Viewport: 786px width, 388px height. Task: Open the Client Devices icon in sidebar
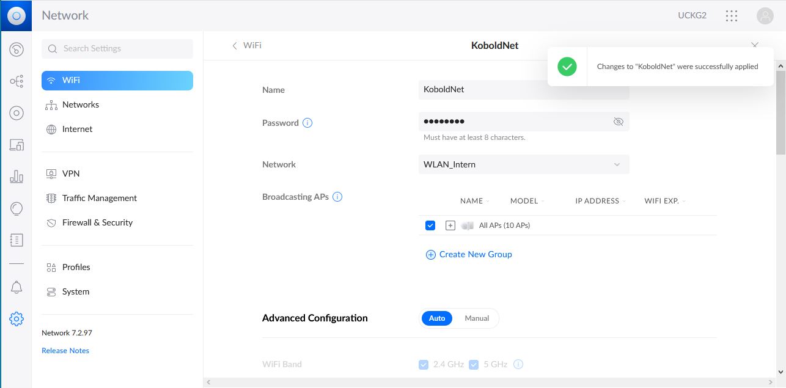[17, 145]
